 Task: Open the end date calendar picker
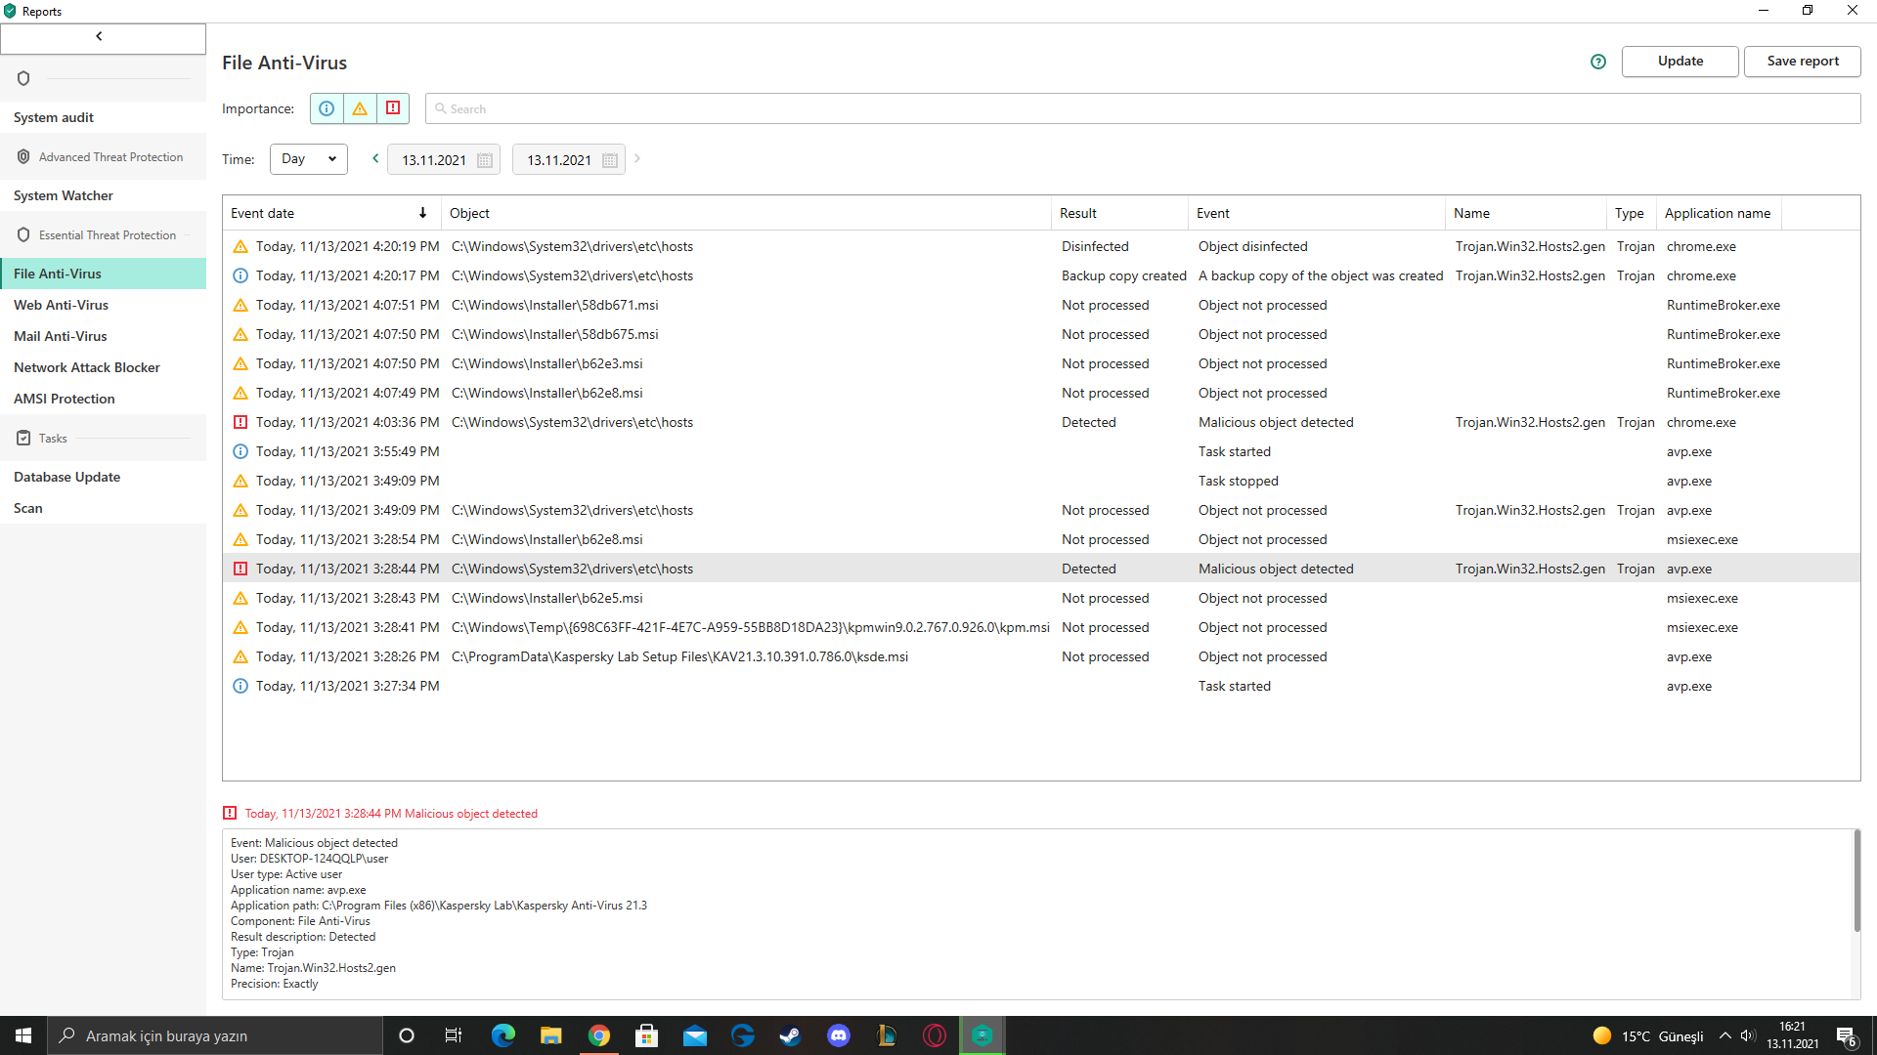610,160
